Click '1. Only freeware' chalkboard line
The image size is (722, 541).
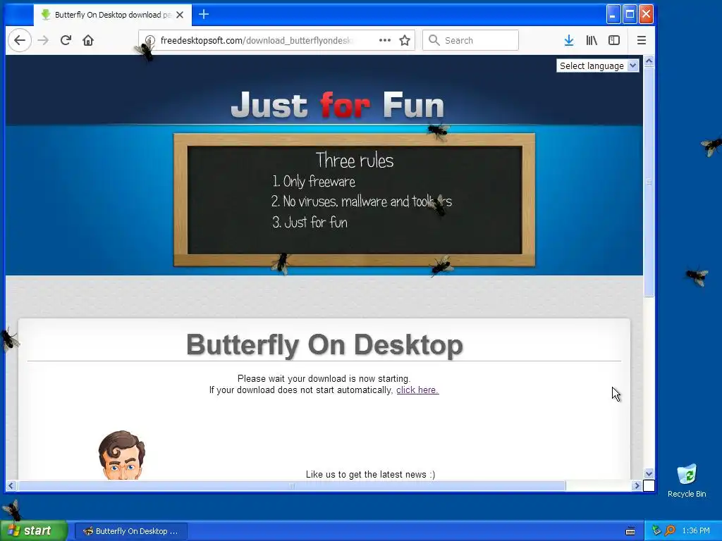pyautogui.click(x=314, y=181)
